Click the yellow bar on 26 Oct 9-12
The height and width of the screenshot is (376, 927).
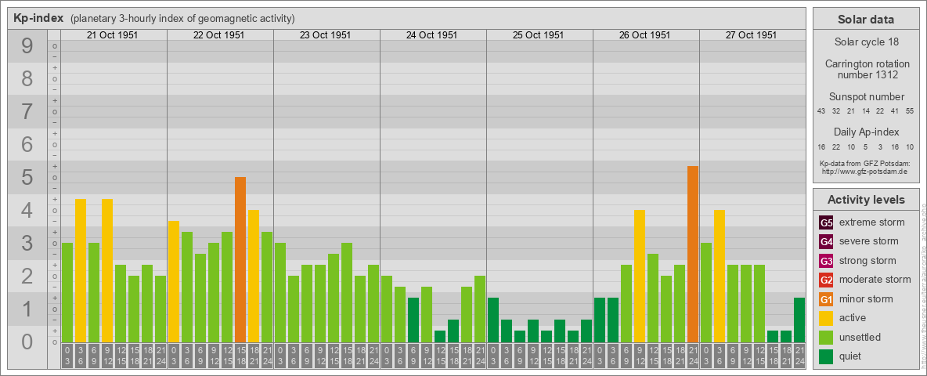(x=640, y=276)
